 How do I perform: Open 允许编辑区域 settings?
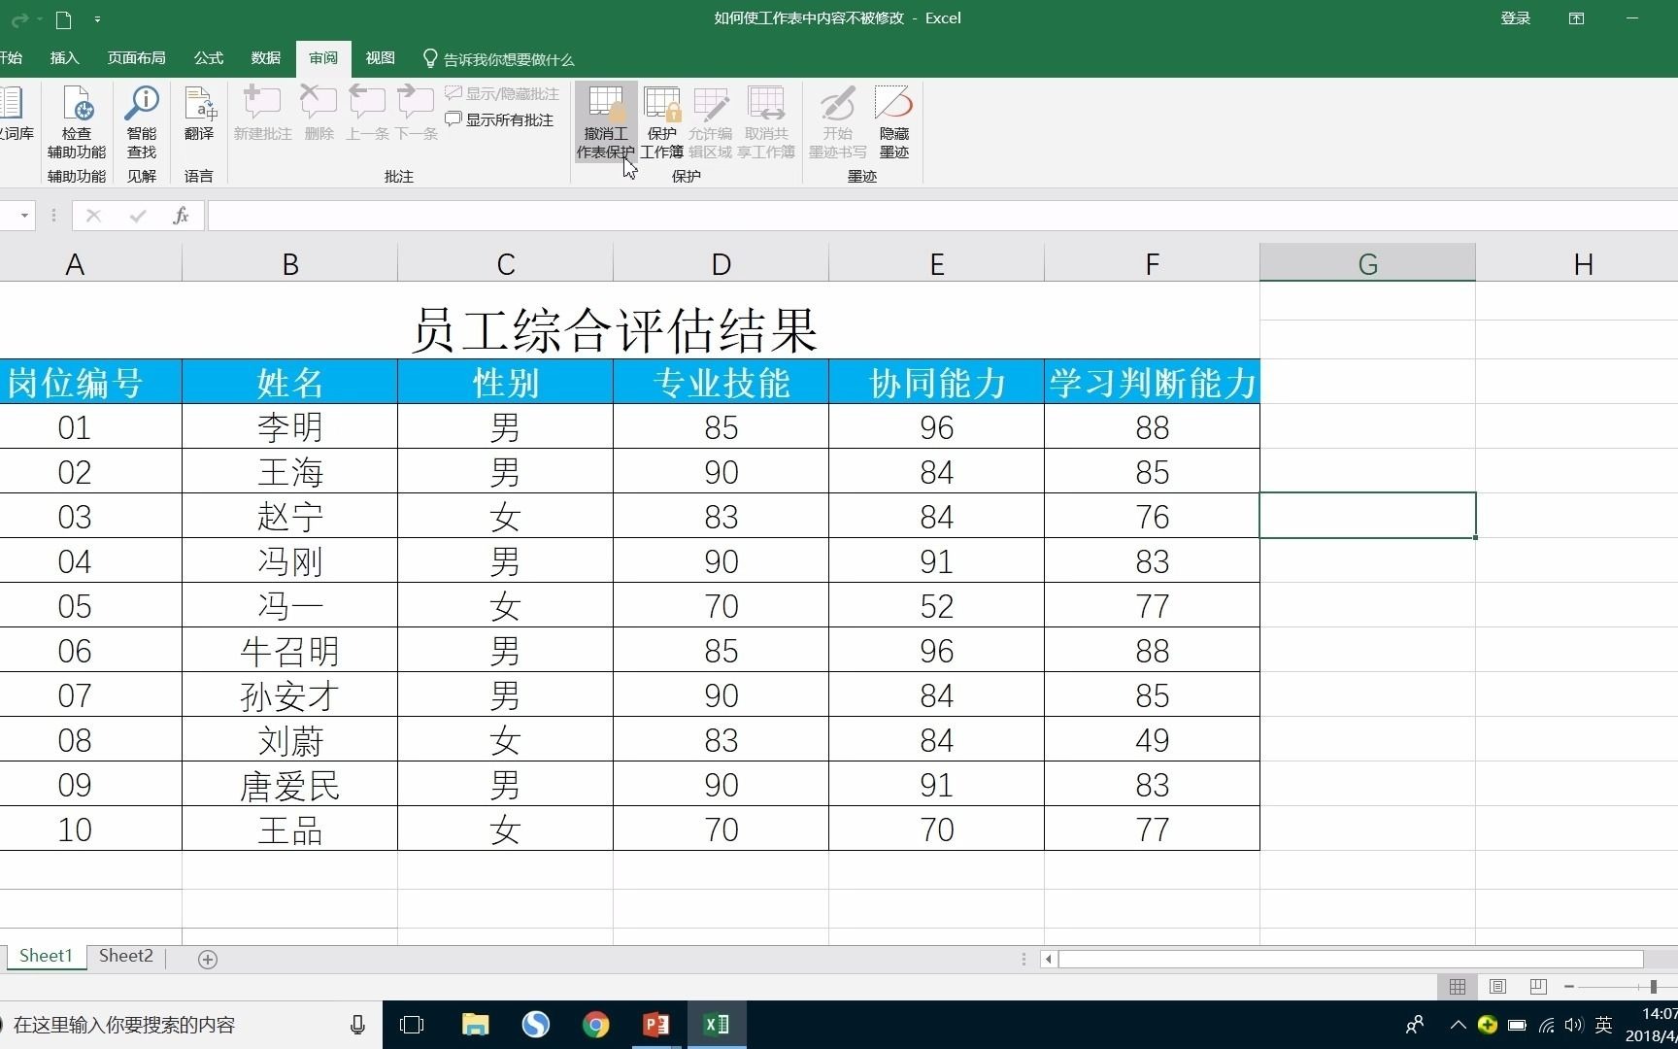tap(712, 119)
